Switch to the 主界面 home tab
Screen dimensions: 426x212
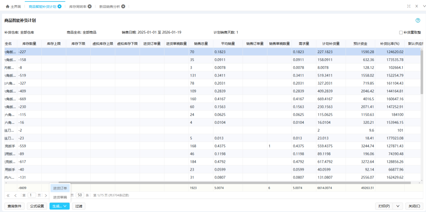[x=13, y=7]
